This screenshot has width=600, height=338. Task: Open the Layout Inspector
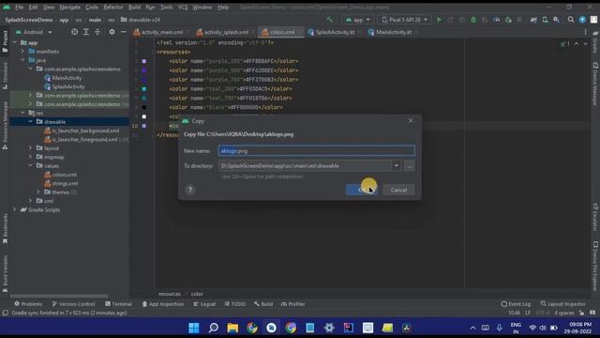(562, 304)
